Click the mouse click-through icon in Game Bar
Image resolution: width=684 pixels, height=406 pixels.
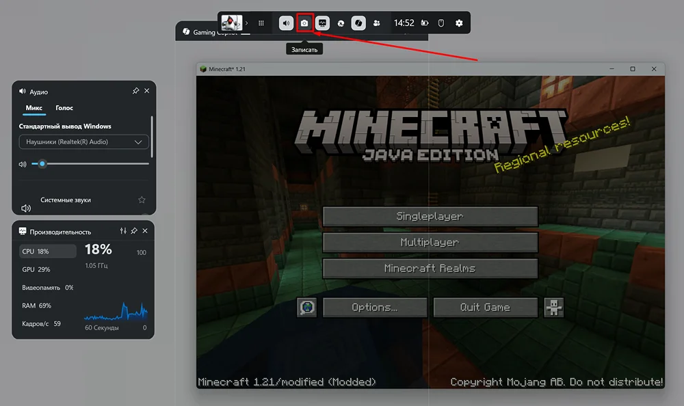[441, 23]
